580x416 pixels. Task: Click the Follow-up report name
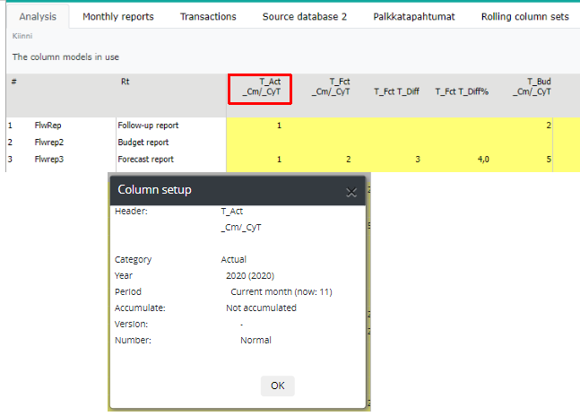coord(148,126)
